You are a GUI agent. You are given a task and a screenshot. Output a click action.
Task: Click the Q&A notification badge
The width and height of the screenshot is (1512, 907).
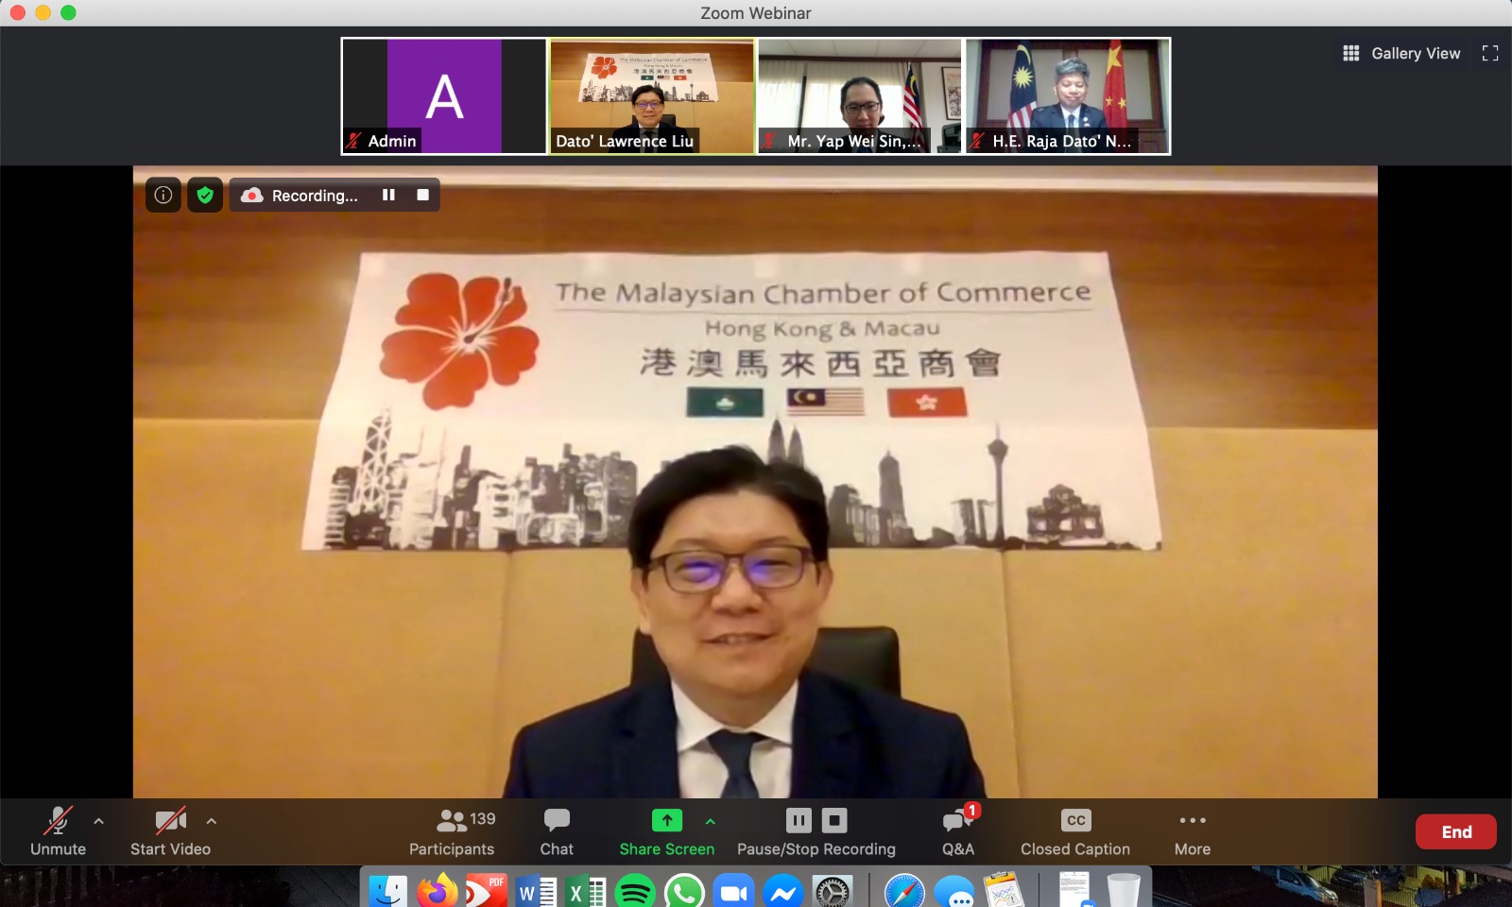[972, 810]
